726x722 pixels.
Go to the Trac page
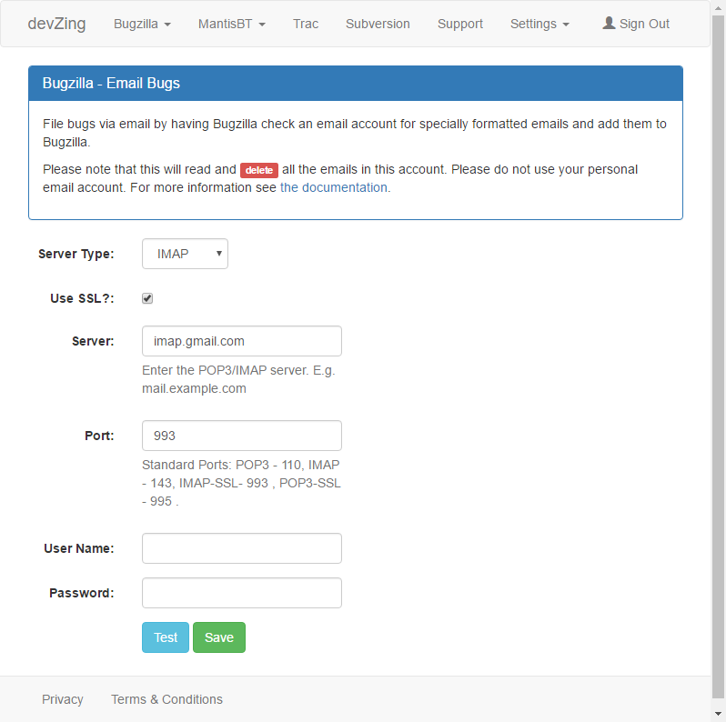(x=306, y=24)
